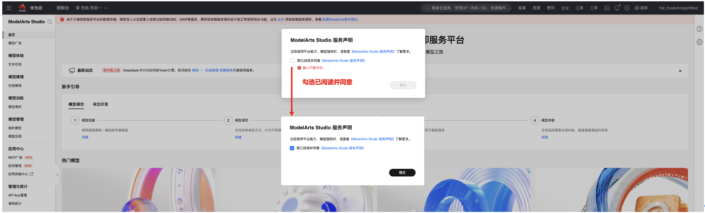Open the first 热门模型 card thumbnail

point(138,190)
